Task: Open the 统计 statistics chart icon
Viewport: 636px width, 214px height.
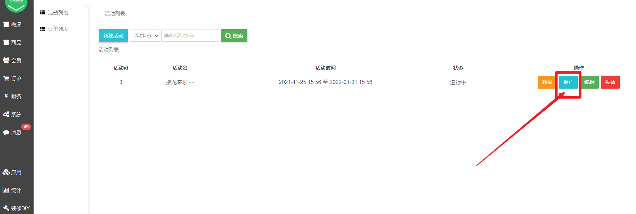Action: 6,190
